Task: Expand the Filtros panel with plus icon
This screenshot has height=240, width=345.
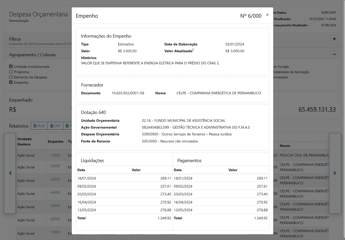Action: tap(334, 39)
